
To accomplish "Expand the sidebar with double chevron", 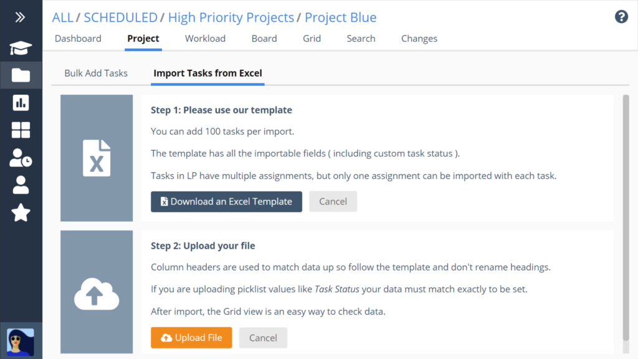I will tap(20, 17).
